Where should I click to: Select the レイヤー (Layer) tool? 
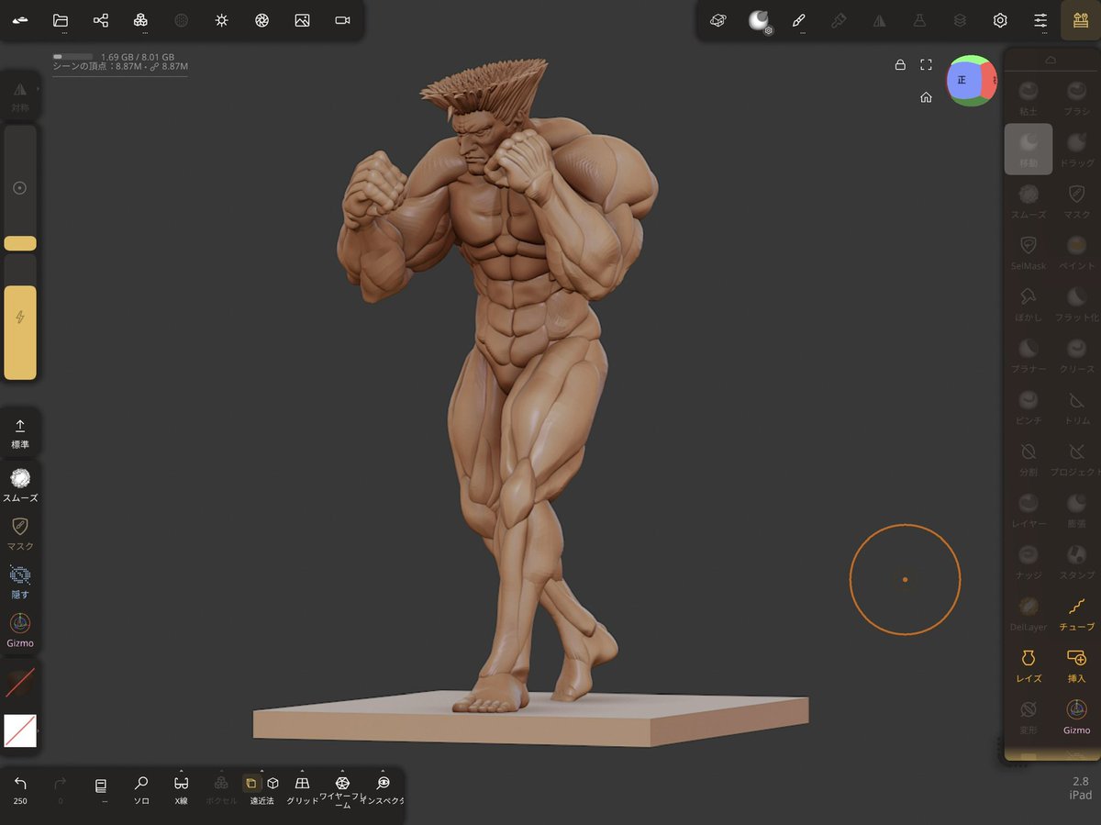1029,509
